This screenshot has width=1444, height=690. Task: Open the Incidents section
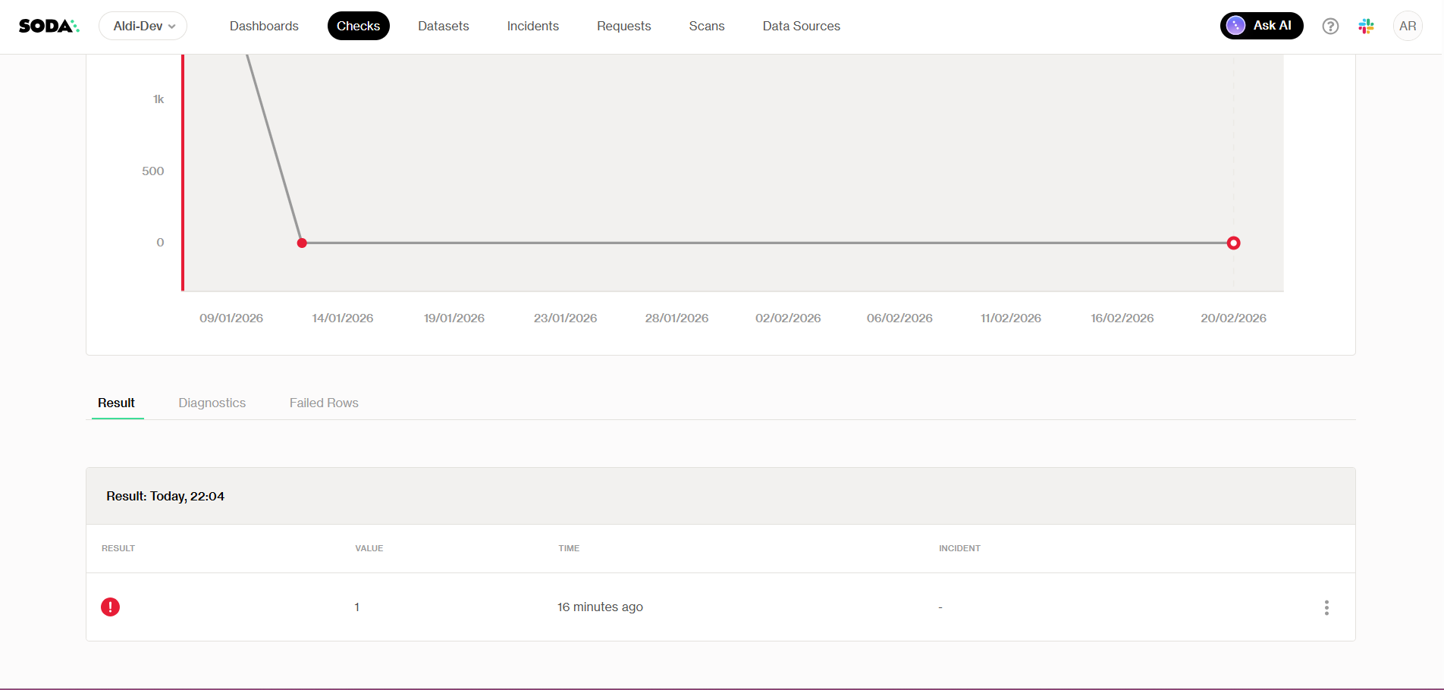[x=532, y=26]
